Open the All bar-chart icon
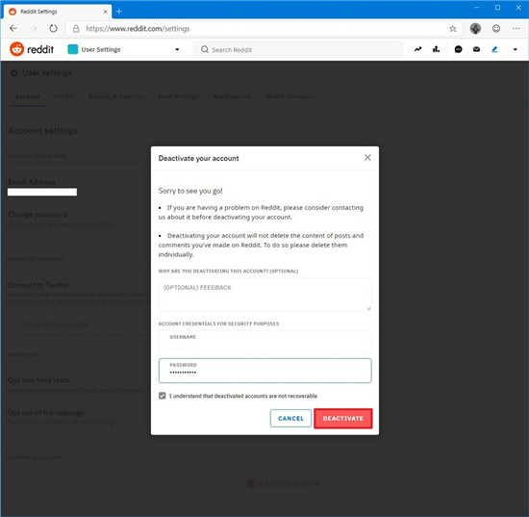 point(437,49)
